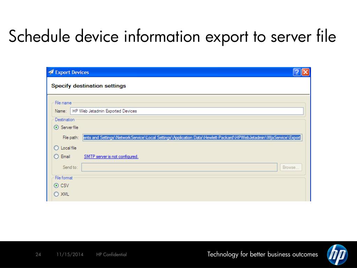This screenshot has height=268, width=357.
Task: Pick the CSV file format
Action: click(x=56, y=186)
